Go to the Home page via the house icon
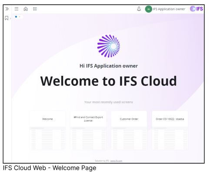This screenshot has height=172, width=210. coord(26,9)
